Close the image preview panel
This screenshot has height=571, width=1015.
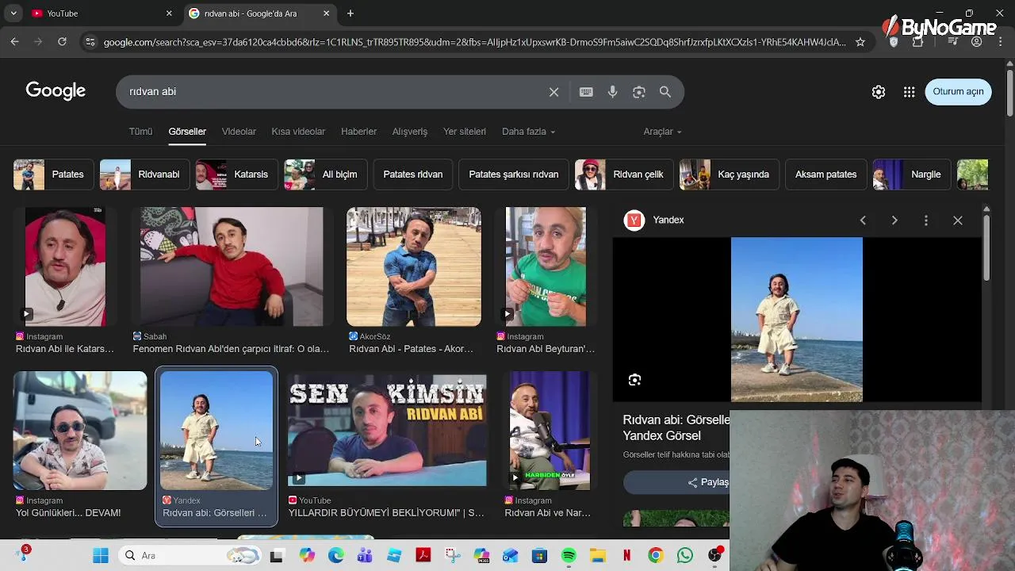point(958,220)
